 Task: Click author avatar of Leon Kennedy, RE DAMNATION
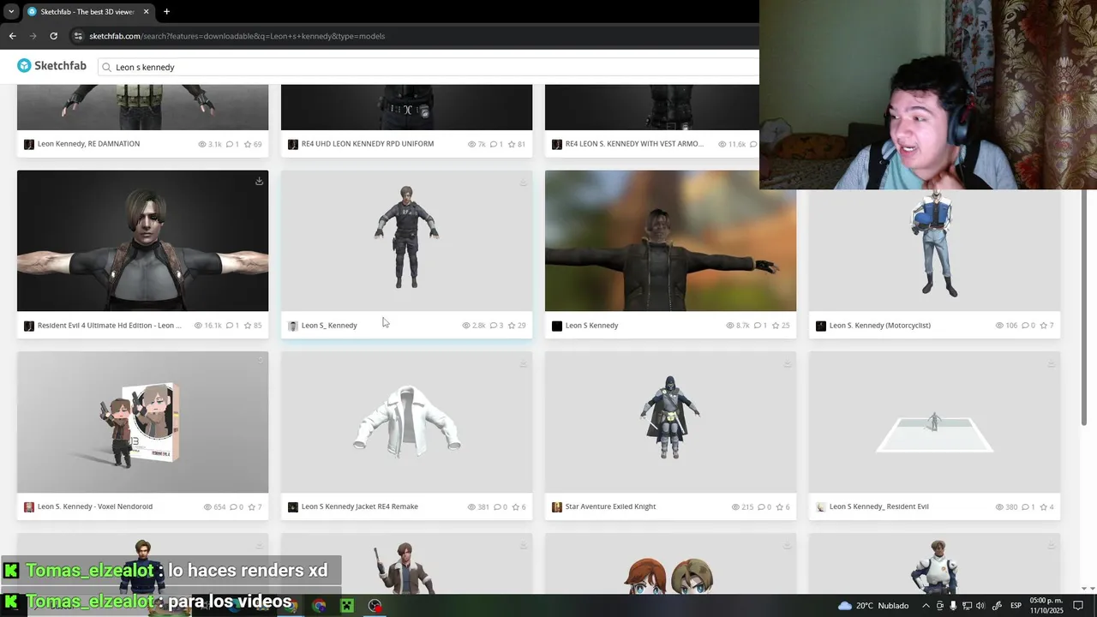[x=29, y=144]
